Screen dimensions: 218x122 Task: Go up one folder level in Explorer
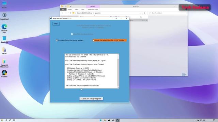coord(71,13)
